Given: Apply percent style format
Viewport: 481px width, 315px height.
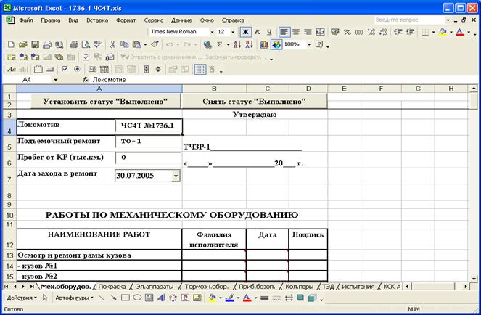Looking at the screenshot, I should 348,32.
